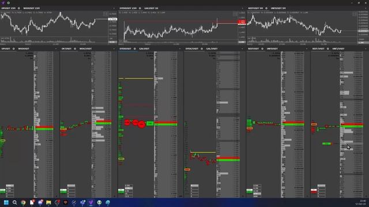Switch to REEFUSDT 5M chart tab

coord(255,8)
